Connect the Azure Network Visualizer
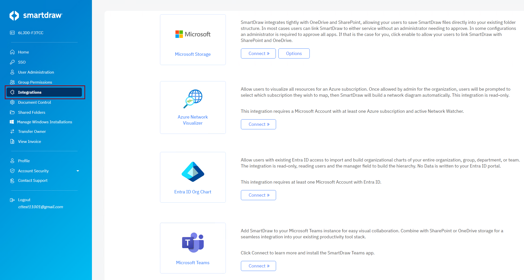 (x=258, y=124)
